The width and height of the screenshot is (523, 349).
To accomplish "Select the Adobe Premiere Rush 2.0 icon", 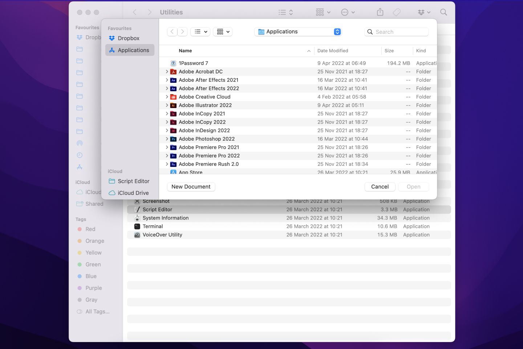I will (173, 164).
